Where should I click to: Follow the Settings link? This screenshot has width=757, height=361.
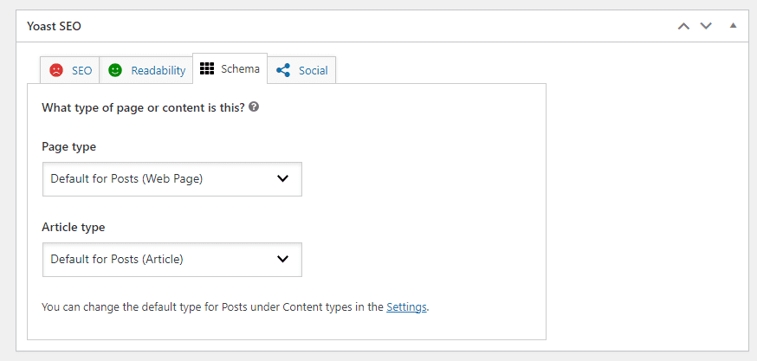[406, 307]
